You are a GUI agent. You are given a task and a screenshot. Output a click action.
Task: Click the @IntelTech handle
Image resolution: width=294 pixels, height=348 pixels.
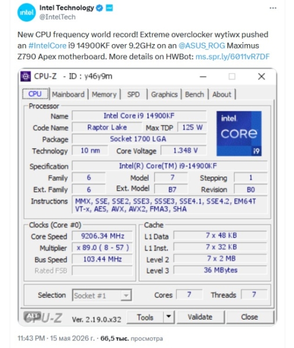pyautogui.click(x=57, y=17)
